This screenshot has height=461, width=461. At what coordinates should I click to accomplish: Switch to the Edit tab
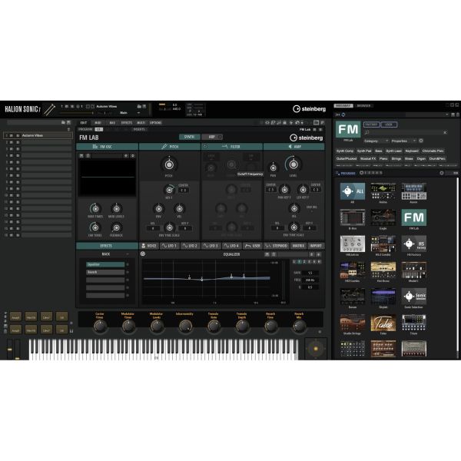pyautogui.click(x=84, y=123)
